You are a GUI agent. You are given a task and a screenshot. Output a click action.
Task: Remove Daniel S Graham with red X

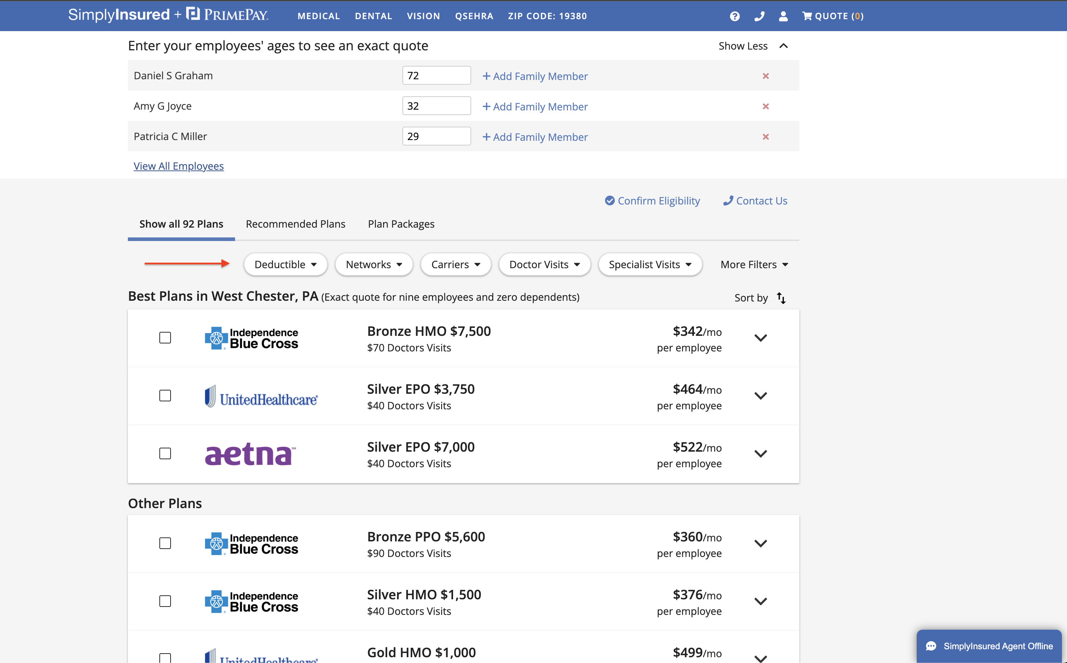point(766,76)
